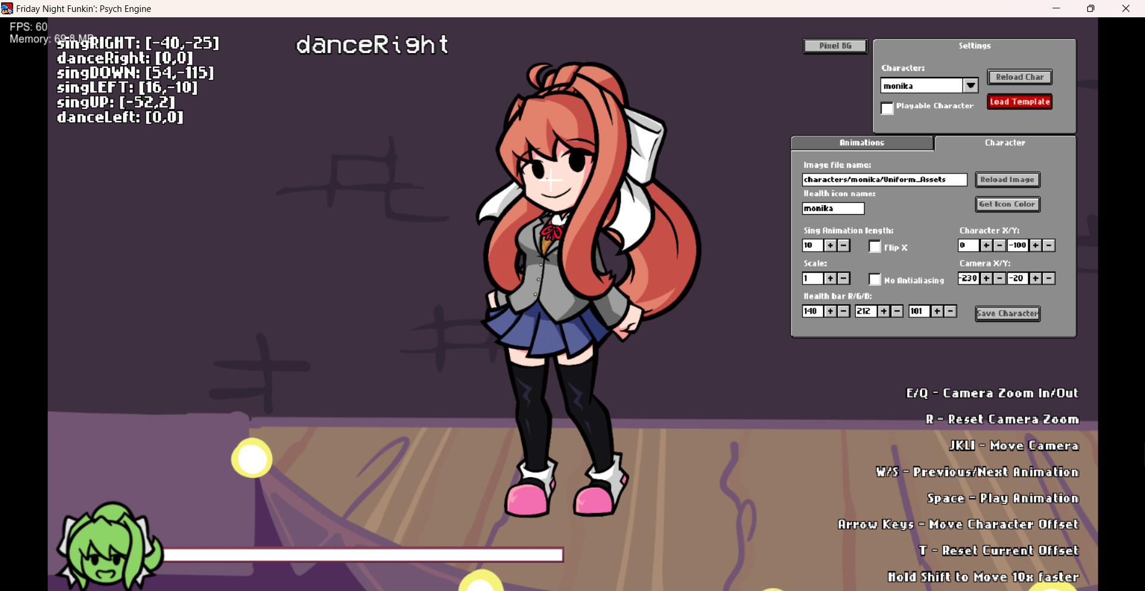
Task: Click the green health icon at bottom left
Action: click(109, 546)
